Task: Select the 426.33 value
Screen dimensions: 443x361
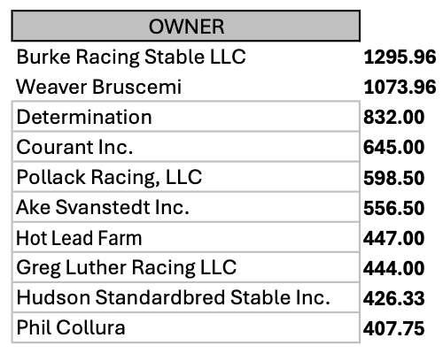Action: 394,298
